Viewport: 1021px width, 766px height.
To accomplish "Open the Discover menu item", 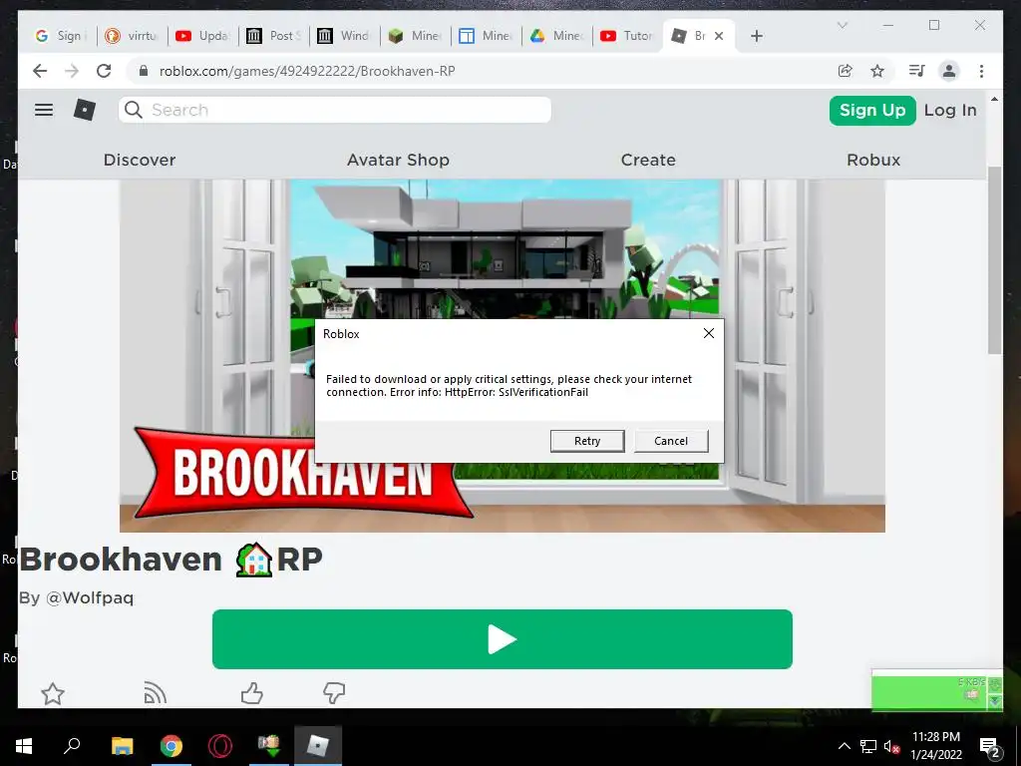I will coord(140,160).
